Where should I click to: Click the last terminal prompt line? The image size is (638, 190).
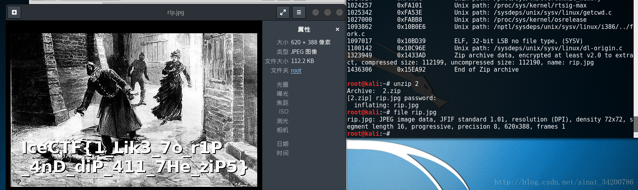coord(368,134)
